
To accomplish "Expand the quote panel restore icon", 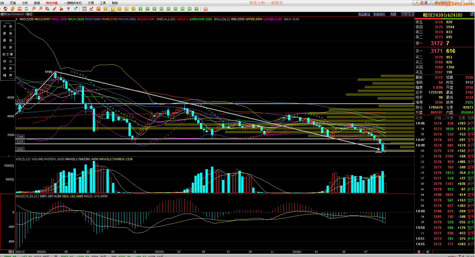I will tap(472, 14).
